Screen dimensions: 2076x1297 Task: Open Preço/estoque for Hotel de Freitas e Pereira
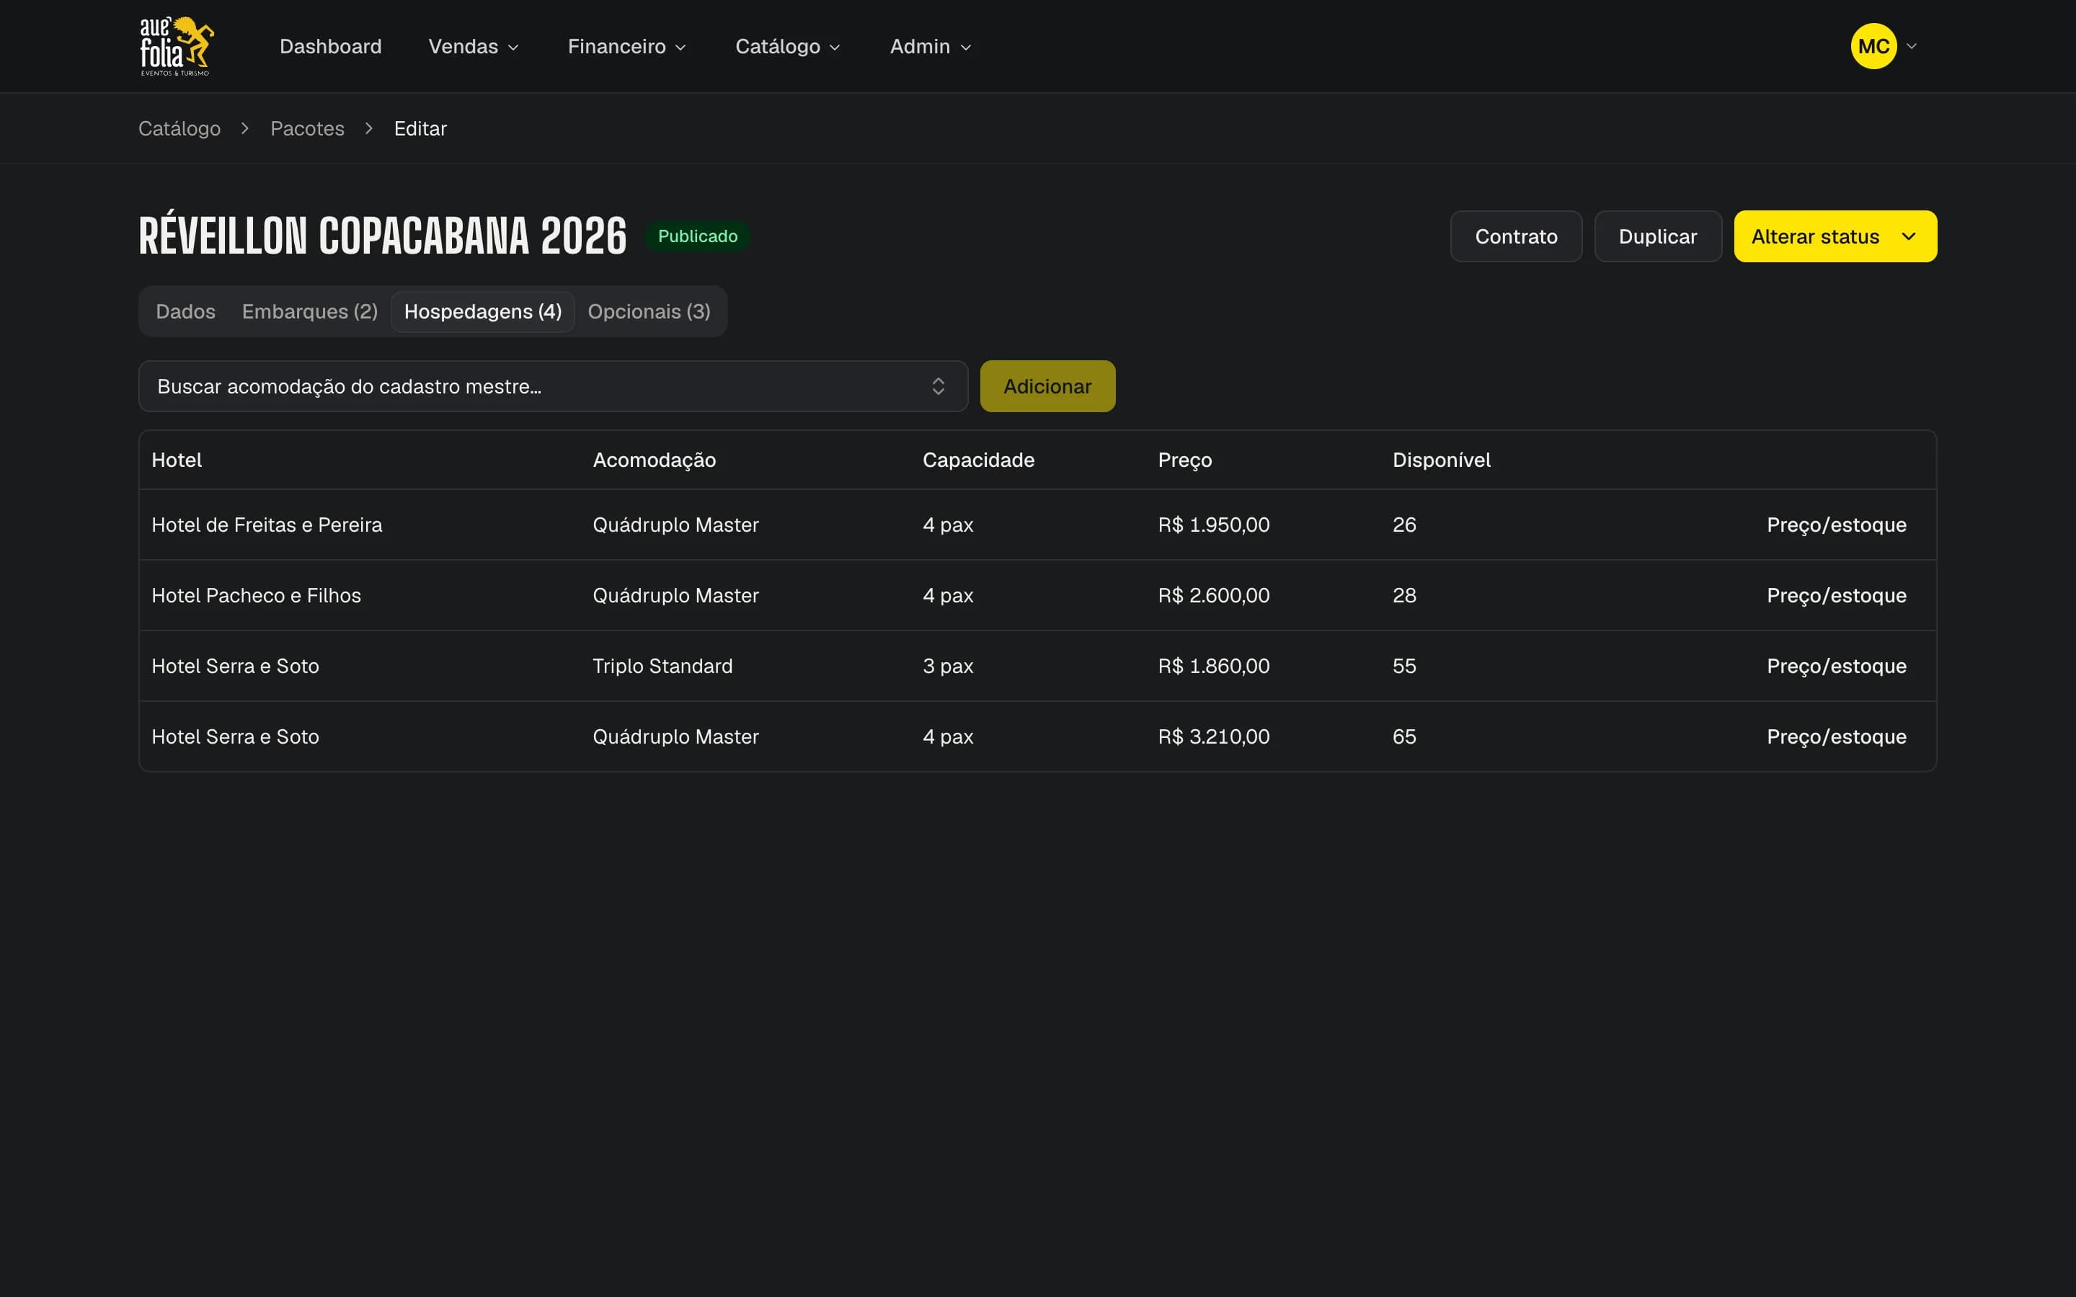pyautogui.click(x=1836, y=525)
